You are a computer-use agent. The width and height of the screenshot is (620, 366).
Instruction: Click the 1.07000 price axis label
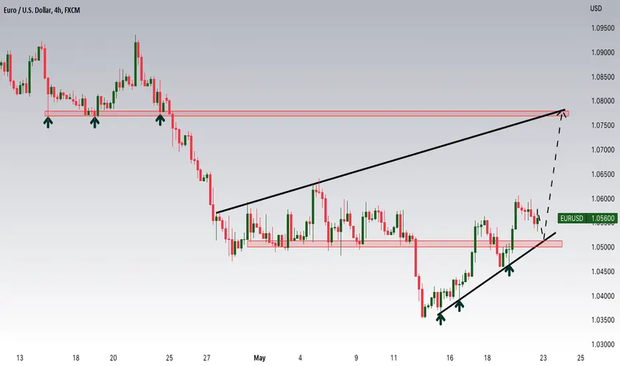click(603, 150)
